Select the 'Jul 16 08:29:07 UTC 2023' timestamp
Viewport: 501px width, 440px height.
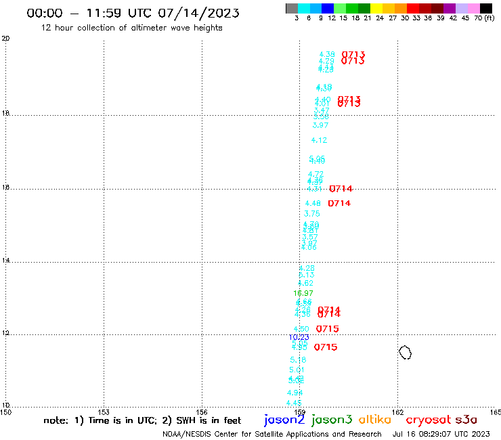(441, 434)
